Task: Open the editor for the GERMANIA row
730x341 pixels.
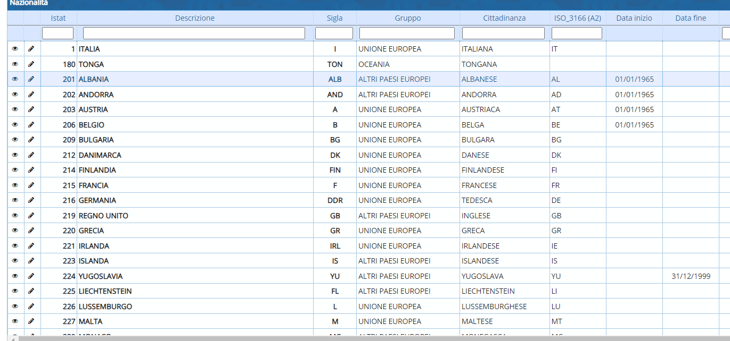Action: 31,200
